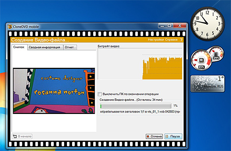Click the CloneDVD mobile app icon in title bar
231x151 pixels.
(10, 27)
